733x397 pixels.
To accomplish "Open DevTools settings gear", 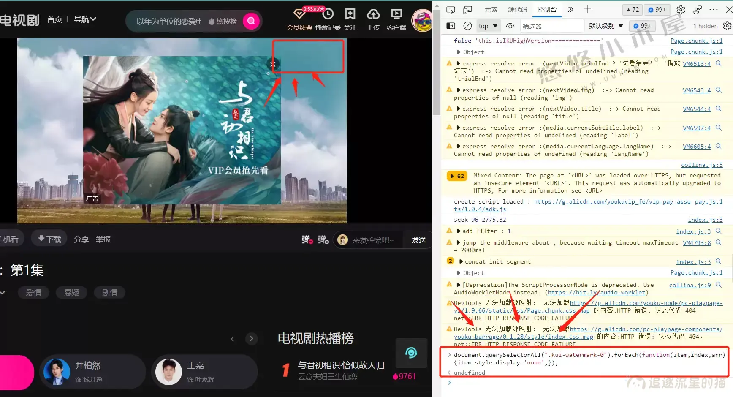I will (681, 9).
